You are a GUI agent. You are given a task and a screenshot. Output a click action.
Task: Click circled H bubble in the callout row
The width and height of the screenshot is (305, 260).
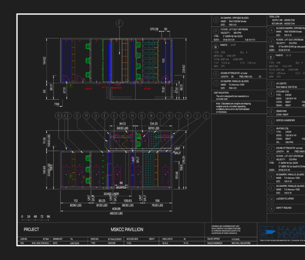(132, 116)
